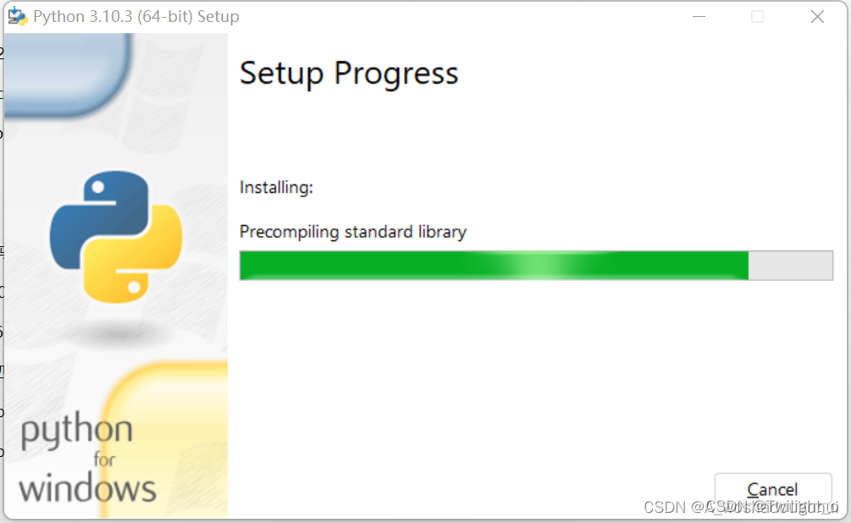Click the "Setup Progress" heading
This screenshot has height=523, width=851.
coord(349,74)
